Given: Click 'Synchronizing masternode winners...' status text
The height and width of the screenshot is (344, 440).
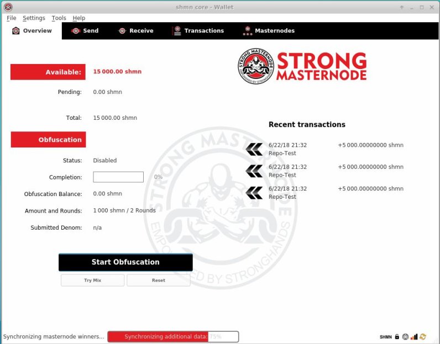Looking at the screenshot, I should 54,336.
